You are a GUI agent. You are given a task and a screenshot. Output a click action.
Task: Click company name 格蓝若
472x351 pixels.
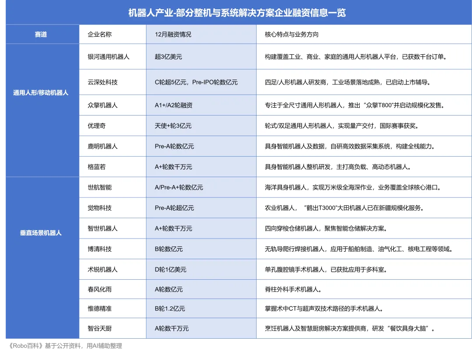pyautogui.click(x=97, y=167)
